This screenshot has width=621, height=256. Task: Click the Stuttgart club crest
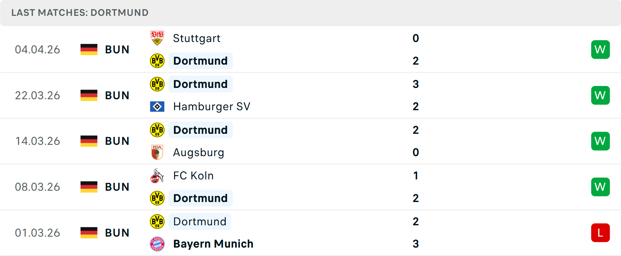pyautogui.click(x=157, y=38)
